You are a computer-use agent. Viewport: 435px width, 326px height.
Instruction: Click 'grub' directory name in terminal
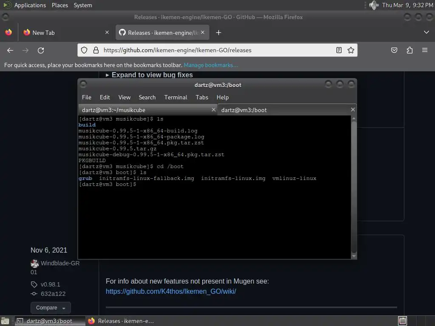85,179
